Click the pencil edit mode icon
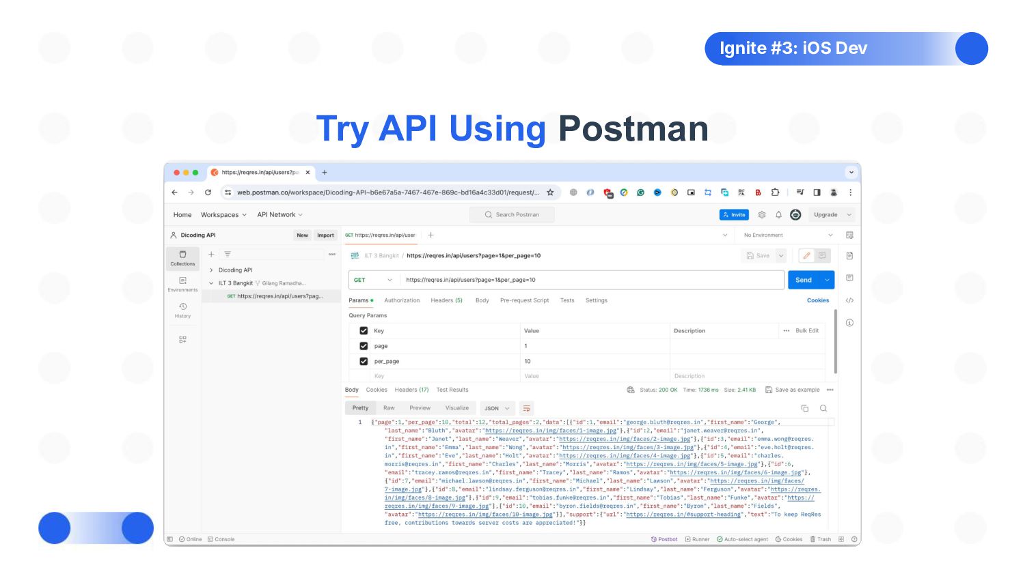The height and width of the screenshot is (576, 1025). [806, 255]
